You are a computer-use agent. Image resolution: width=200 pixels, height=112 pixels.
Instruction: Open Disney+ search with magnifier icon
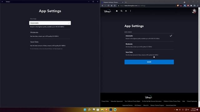pyautogui.click(x=122, y=11)
